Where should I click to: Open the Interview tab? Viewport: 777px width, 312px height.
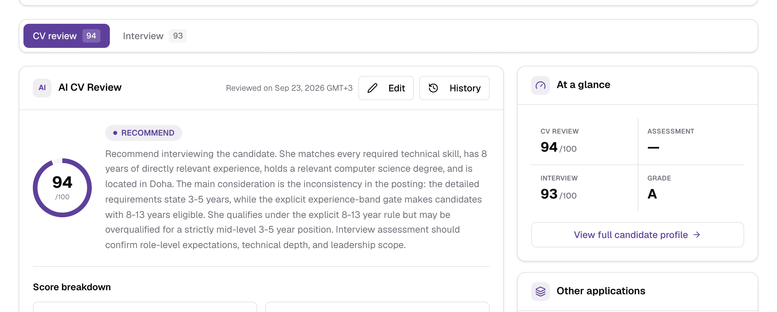tap(154, 36)
